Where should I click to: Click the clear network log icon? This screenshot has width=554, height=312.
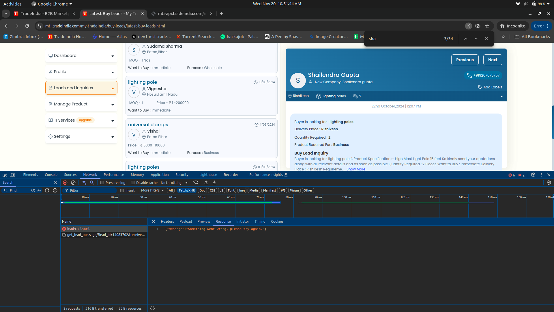73,183
